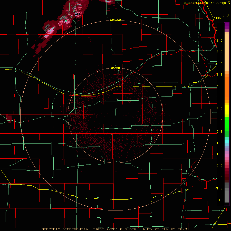The height and width of the screenshot is (231, 231).
Task: Select the 3.4 scale value
Action: 219,120
